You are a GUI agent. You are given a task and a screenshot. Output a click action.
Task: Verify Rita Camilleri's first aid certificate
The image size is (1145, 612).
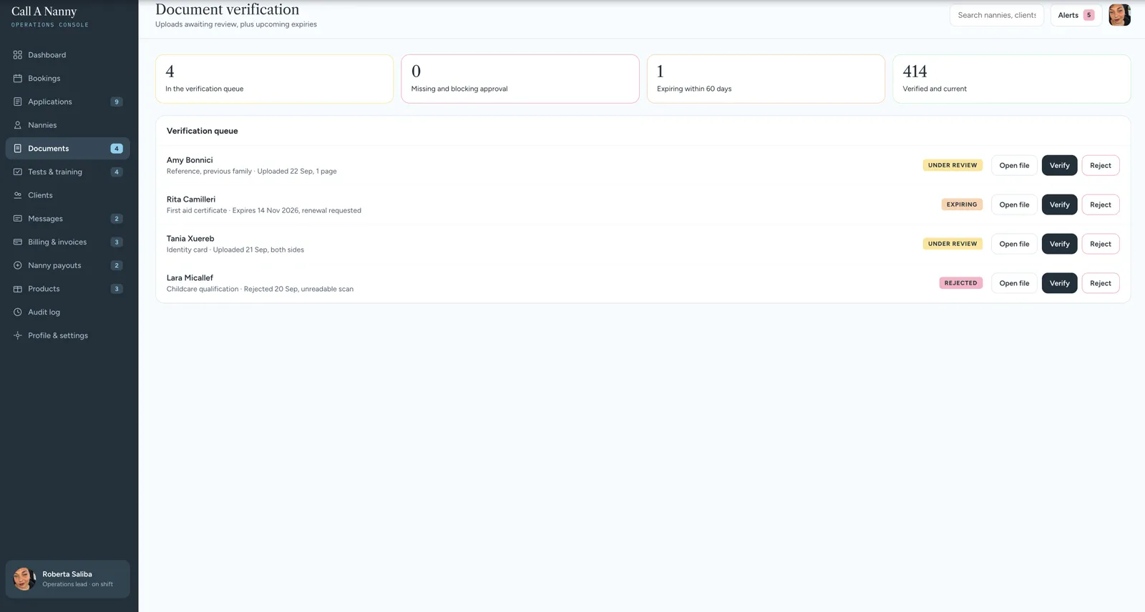[1059, 204]
